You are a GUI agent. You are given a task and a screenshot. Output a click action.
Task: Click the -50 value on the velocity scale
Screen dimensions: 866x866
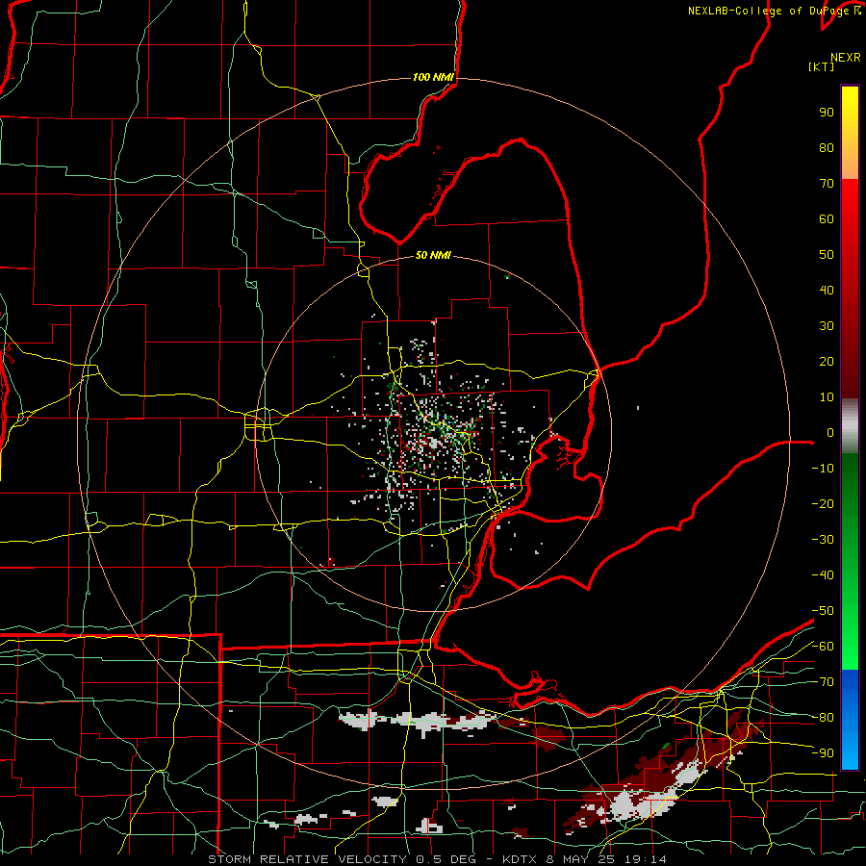coord(823,611)
